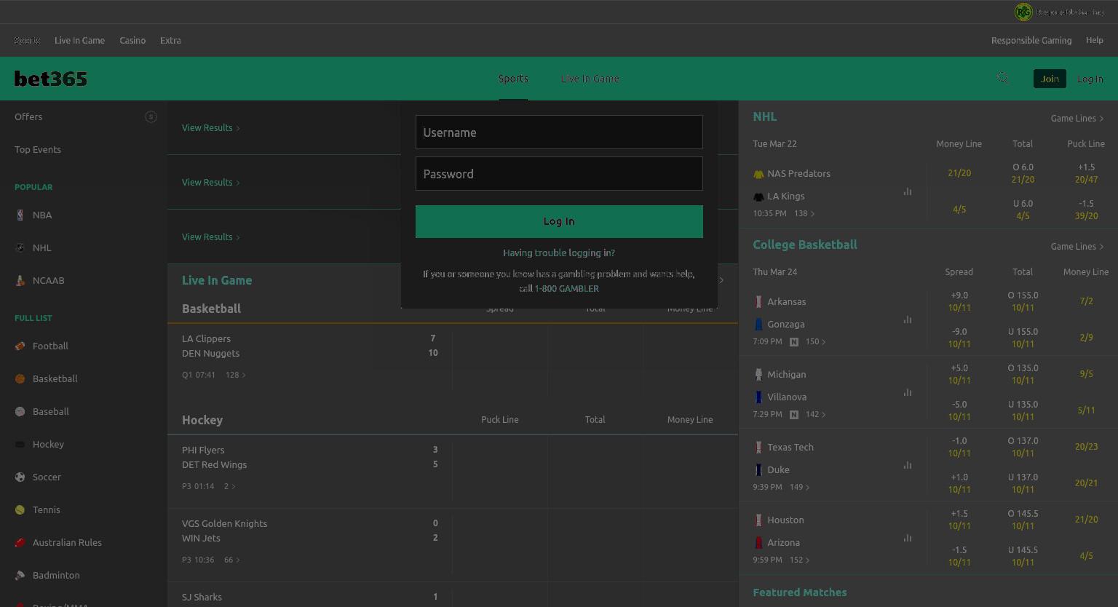Open stats icon for Texas Tech vs Duke

(908, 465)
